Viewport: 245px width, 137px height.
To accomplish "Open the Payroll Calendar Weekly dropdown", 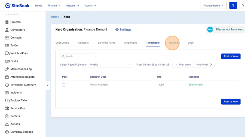I will [111, 65].
